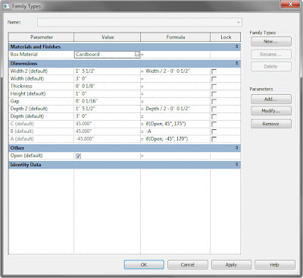Click the Width 2 formula Width / 2

(167, 71)
